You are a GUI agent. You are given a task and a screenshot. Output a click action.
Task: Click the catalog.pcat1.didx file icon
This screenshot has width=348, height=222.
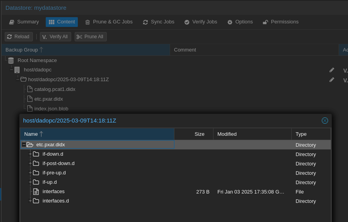pos(30,89)
